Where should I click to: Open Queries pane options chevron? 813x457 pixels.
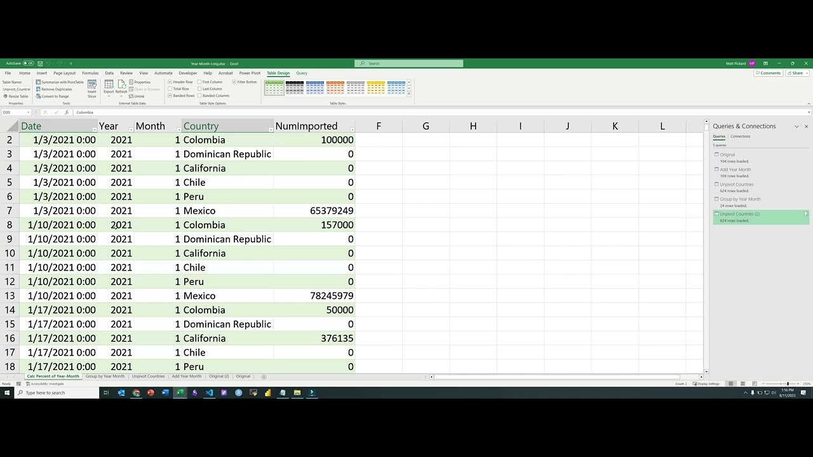(796, 126)
